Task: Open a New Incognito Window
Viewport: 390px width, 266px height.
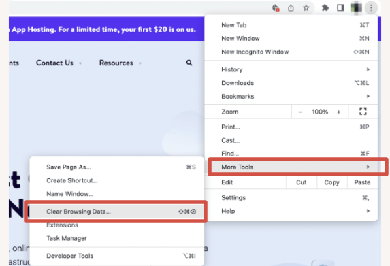Action: tap(291, 52)
